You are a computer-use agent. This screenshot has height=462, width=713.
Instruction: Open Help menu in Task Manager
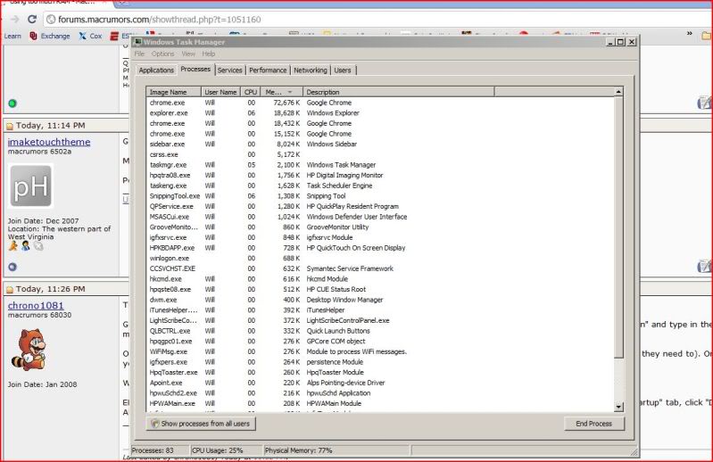click(x=208, y=54)
